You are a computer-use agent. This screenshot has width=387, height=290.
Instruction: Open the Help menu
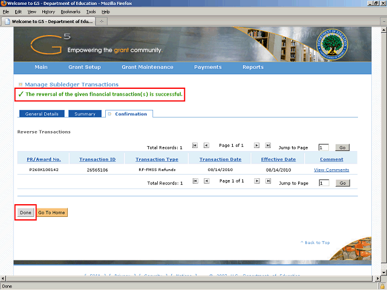106,12
